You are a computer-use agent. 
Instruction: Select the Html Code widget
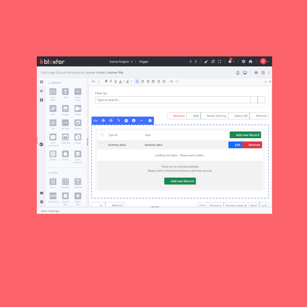(78, 94)
